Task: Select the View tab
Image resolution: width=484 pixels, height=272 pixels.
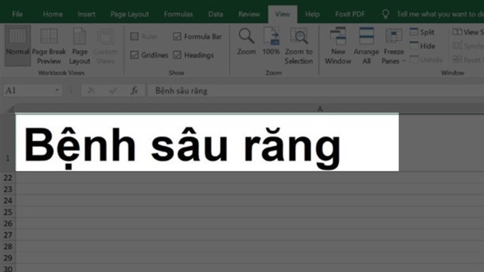Action: pyautogui.click(x=283, y=14)
